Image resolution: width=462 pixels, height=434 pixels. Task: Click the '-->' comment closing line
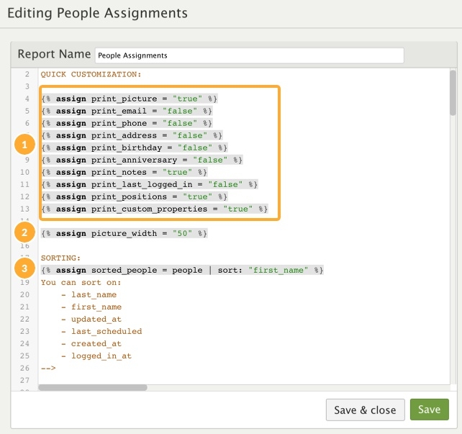(x=48, y=369)
